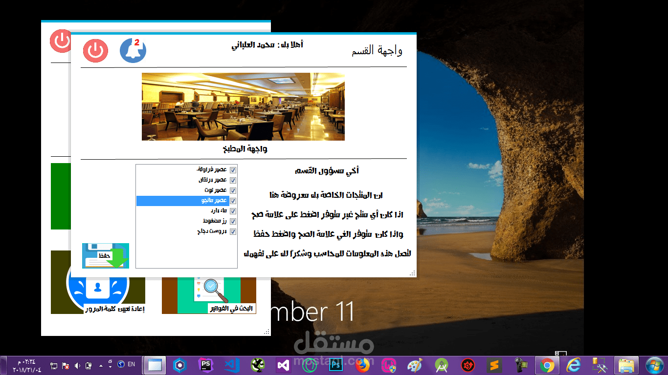Screen dimensions: 668x375
Task: Uncheck the عصير توت checkbox
Action: click(233, 190)
